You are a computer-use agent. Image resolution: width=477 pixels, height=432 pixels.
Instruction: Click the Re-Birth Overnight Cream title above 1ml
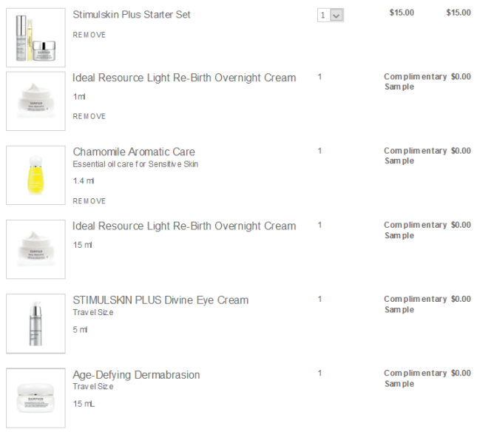184,78
